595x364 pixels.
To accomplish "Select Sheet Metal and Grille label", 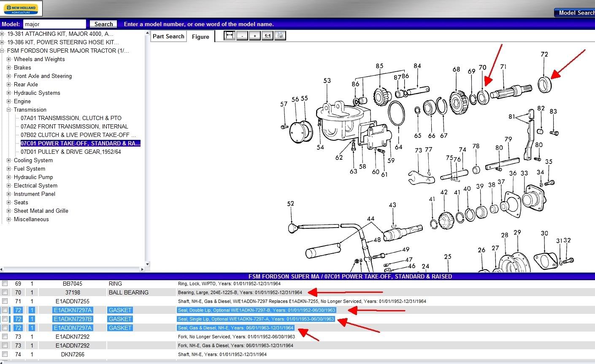I will (x=41, y=211).
